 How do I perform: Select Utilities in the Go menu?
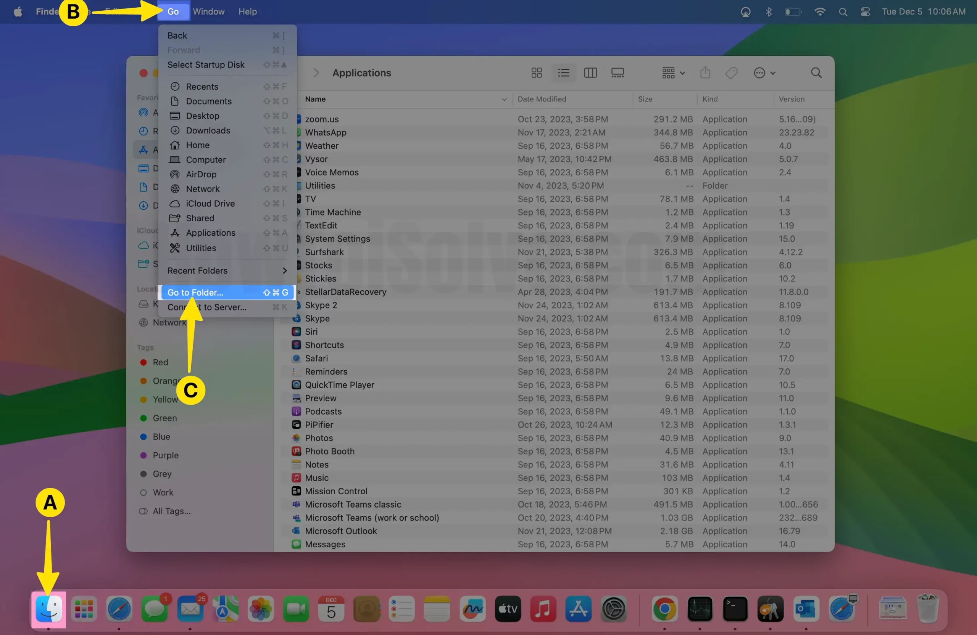227,248
